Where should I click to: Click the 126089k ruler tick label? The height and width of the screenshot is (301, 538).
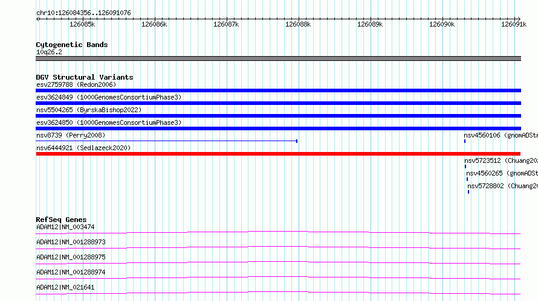370,24
